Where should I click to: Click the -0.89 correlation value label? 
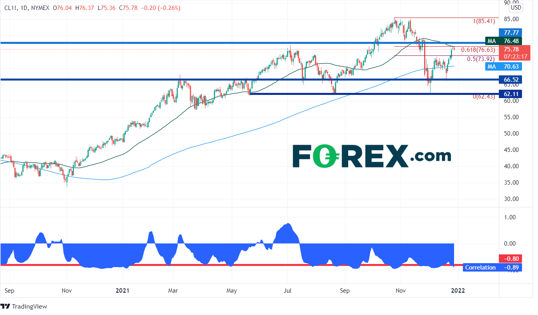(x=511, y=268)
